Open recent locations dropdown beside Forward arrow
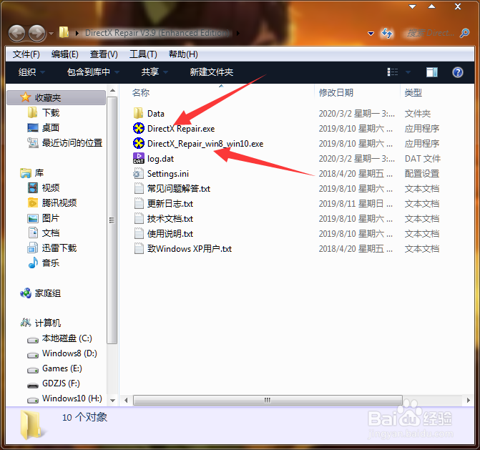The height and width of the screenshot is (450, 480). tap(51, 33)
